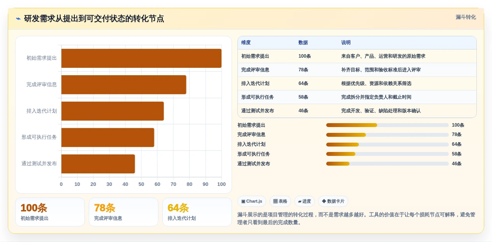Screen dimensions: 492x242
Task: Click the chart y-axis label 通过测试并发布
Action: pos(39,164)
